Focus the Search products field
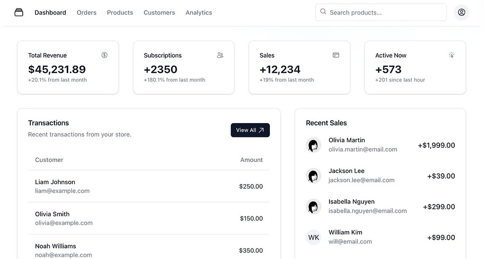The image size is (484, 259). [x=381, y=12]
